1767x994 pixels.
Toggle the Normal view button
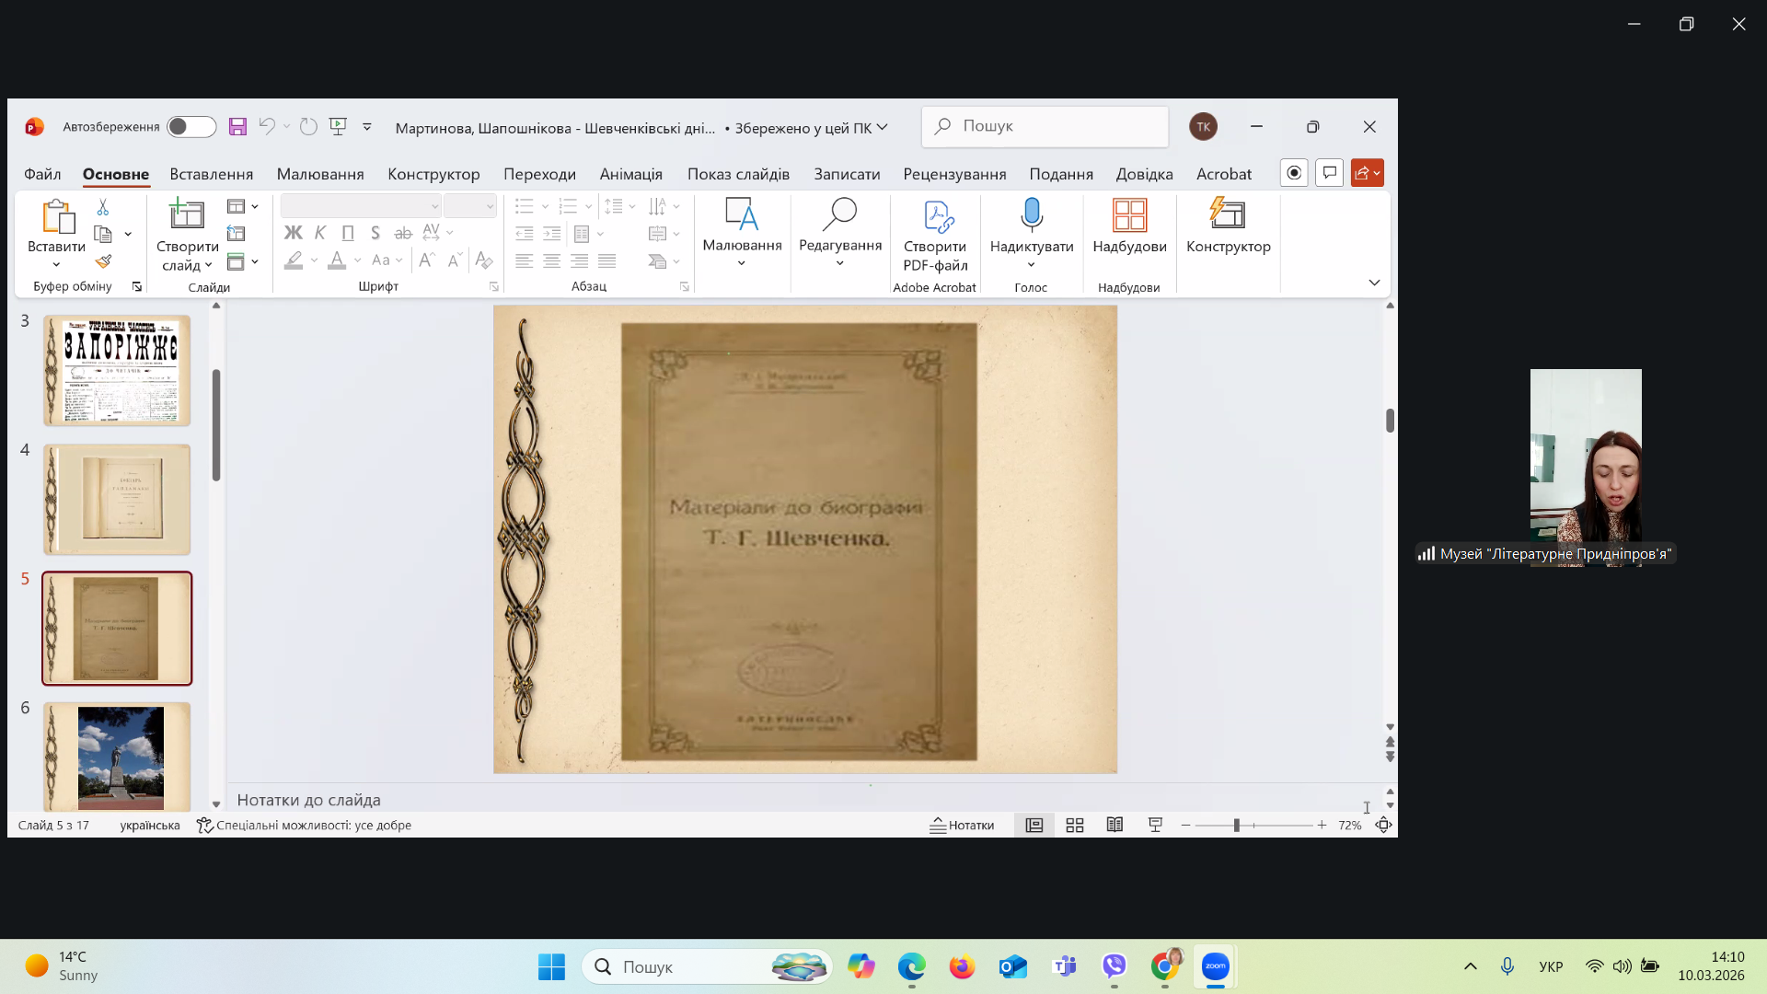pyautogui.click(x=1034, y=826)
